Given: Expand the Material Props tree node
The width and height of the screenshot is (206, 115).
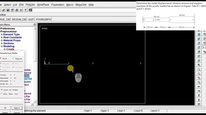Looking at the screenshot, I should [2, 41].
